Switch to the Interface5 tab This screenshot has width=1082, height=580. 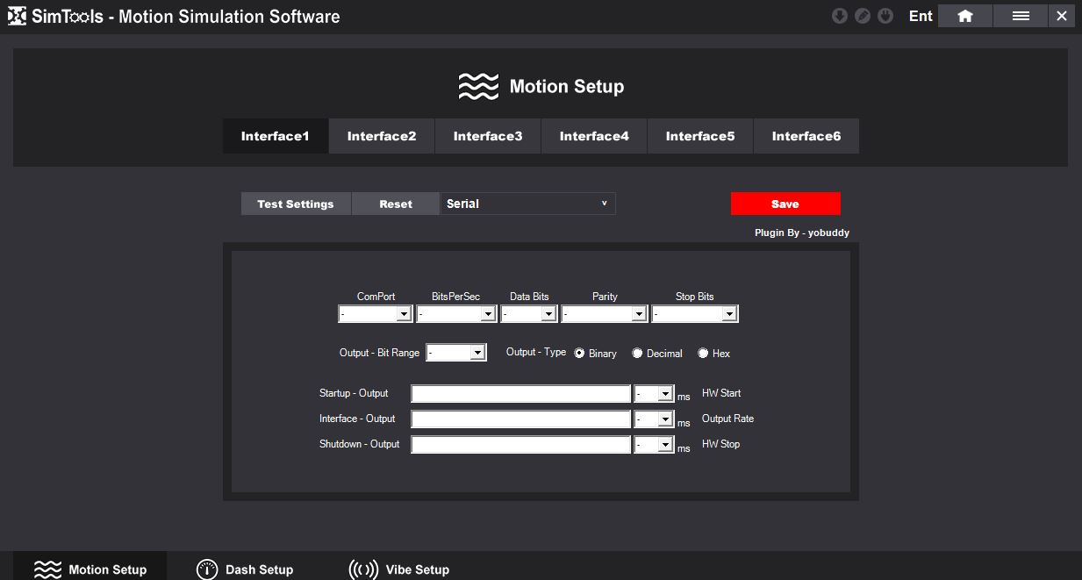click(700, 136)
